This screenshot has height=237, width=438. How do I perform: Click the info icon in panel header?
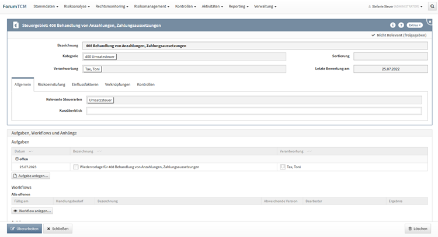pyautogui.click(x=392, y=26)
